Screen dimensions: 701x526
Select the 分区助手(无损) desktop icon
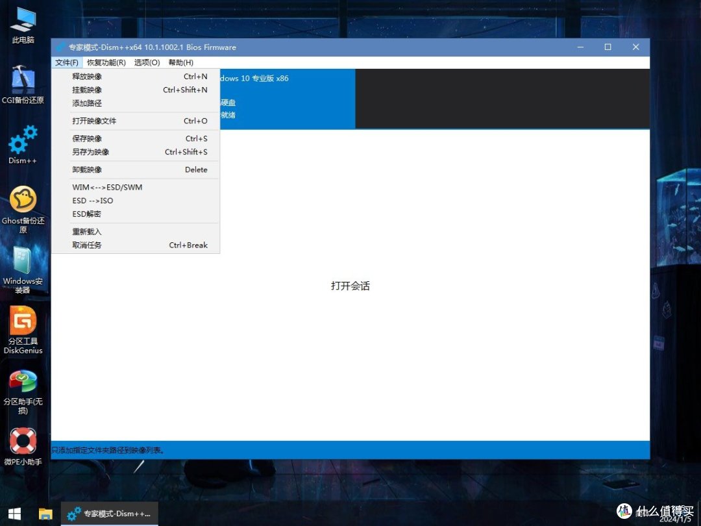23,392
